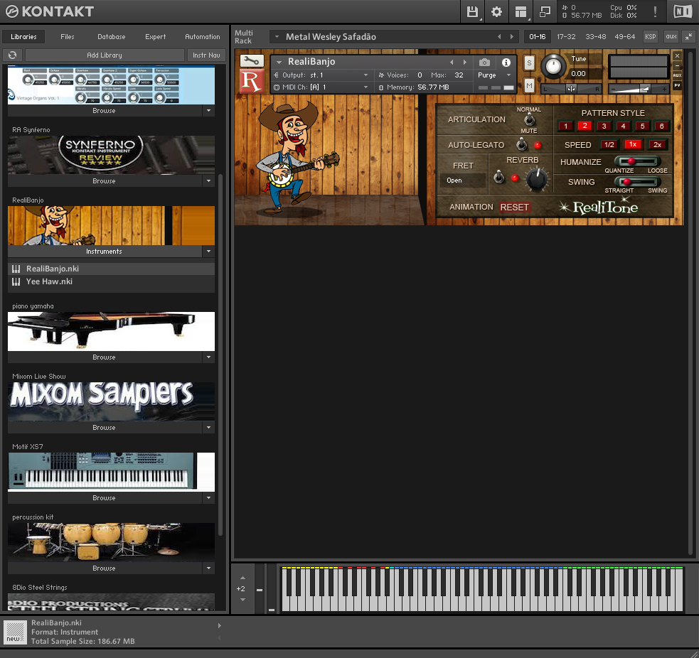Show rack page 17-32
The image size is (699, 658).
click(x=566, y=36)
